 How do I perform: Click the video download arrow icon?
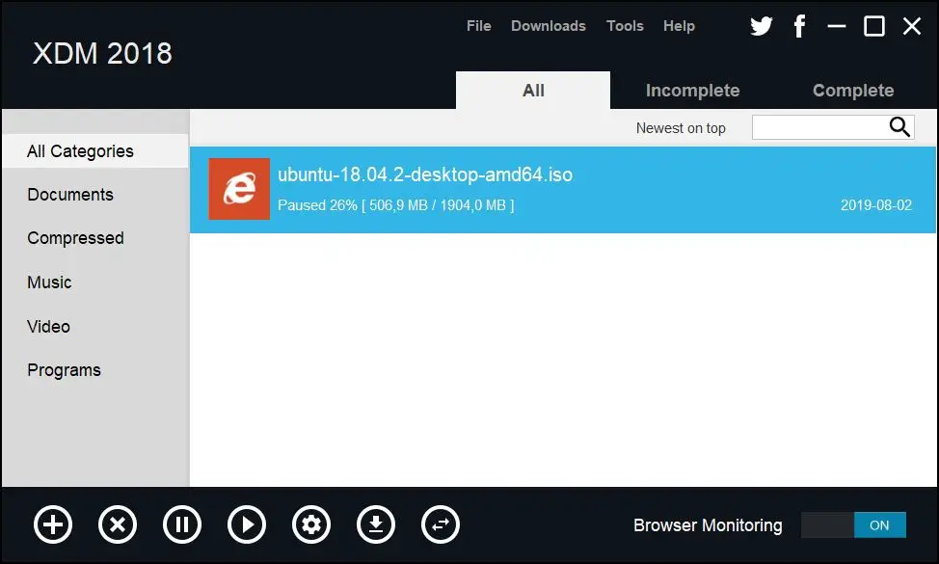tap(376, 525)
